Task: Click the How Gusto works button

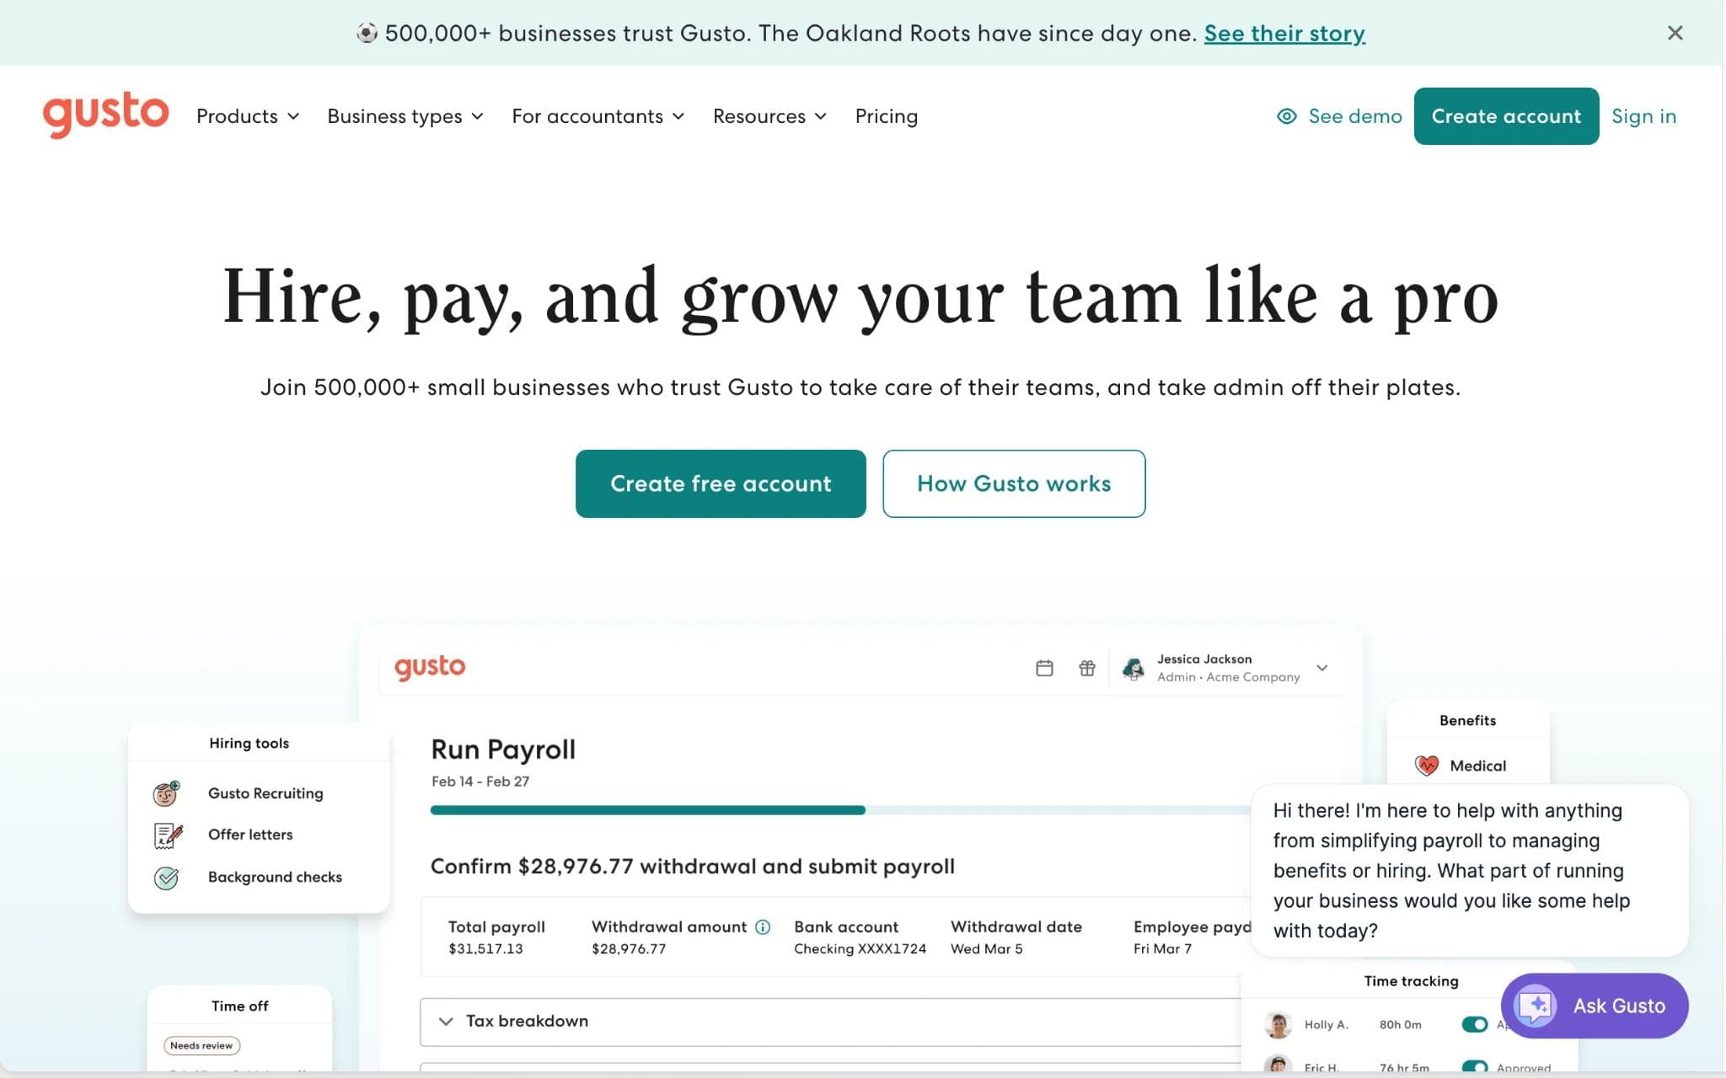Action: coord(1014,483)
